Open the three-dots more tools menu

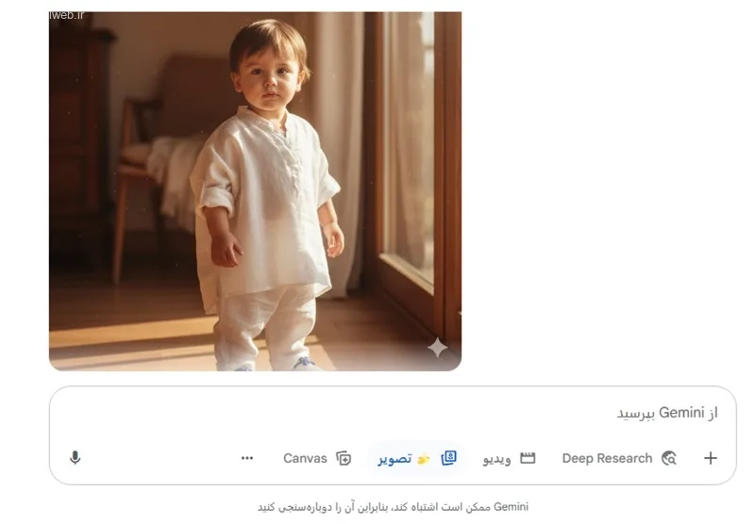click(247, 458)
